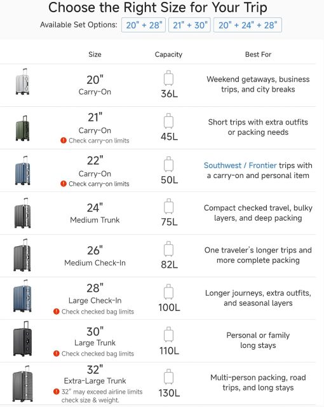Screen dimensions: 324x407
Task: Open the Southwest / Frontier link
Action: [240, 165]
